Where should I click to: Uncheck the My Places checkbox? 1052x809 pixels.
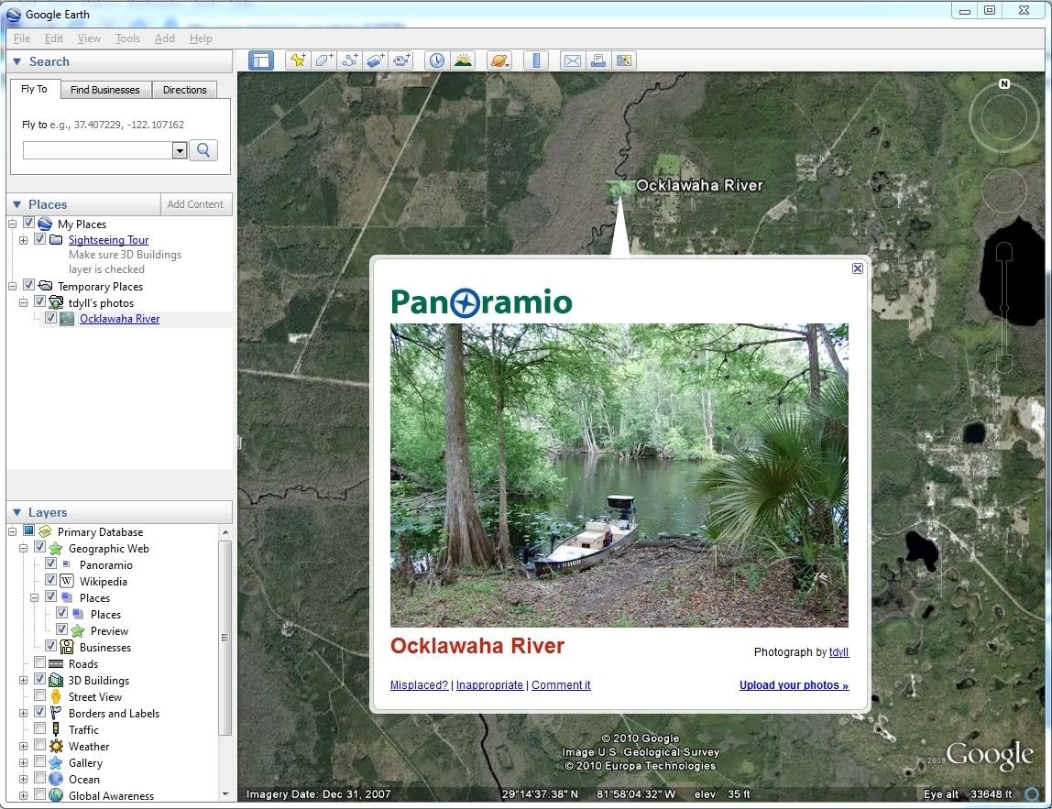click(x=28, y=223)
